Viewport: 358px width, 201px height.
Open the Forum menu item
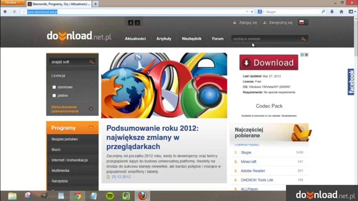[x=218, y=39]
